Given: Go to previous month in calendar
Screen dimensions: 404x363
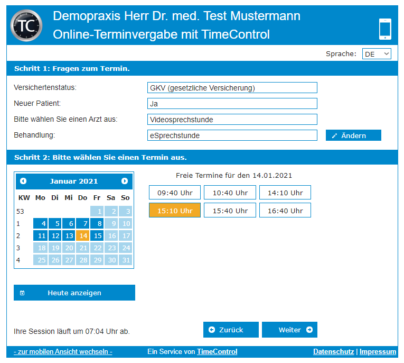Looking at the screenshot, I should [x=23, y=181].
